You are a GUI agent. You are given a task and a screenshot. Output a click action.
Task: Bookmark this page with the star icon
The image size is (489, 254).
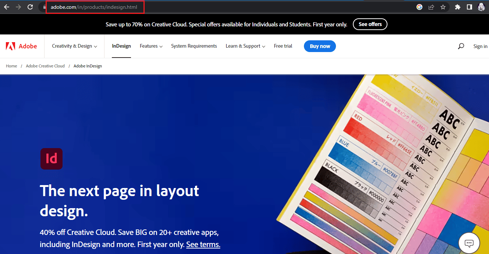point(443,7)
